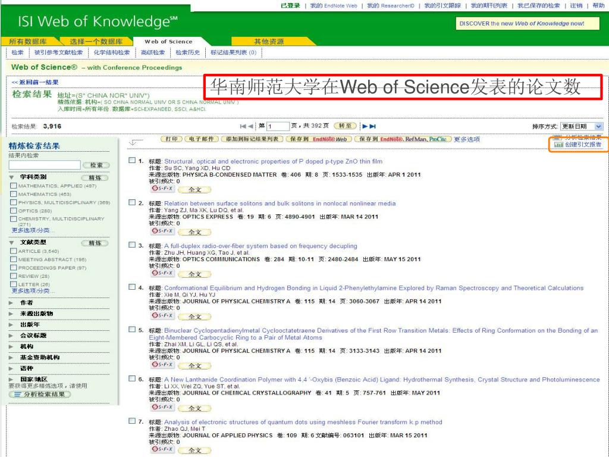Click the 注销 logout link
609x457 pixels.
coord(576,5)
